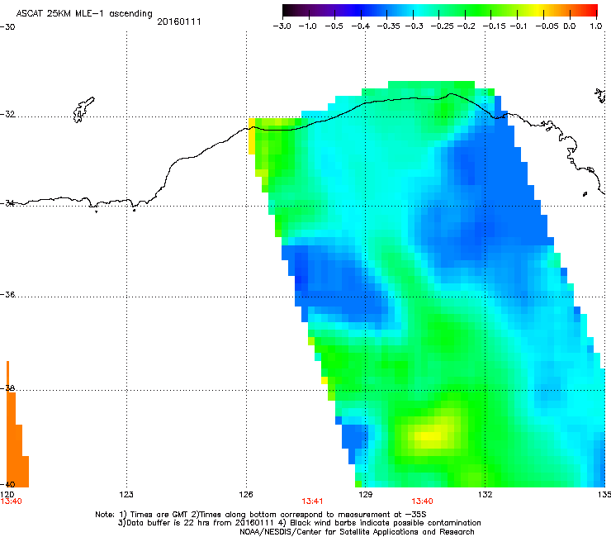The image size is (611, 537).
Task: Click the -0.15 colorbar label
Action: (x=494, y=26)
